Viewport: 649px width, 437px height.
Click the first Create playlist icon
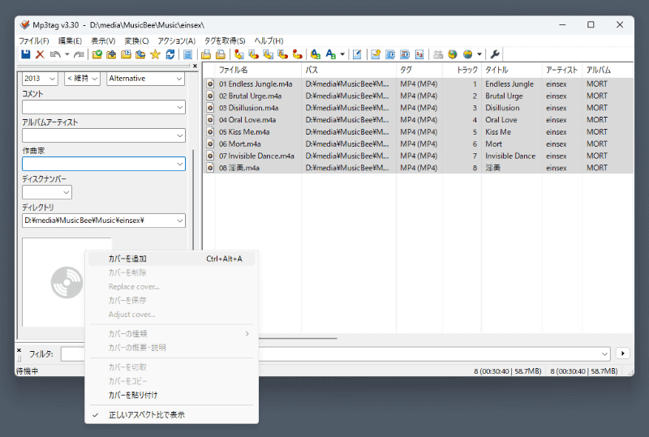(x=206, y=54)
